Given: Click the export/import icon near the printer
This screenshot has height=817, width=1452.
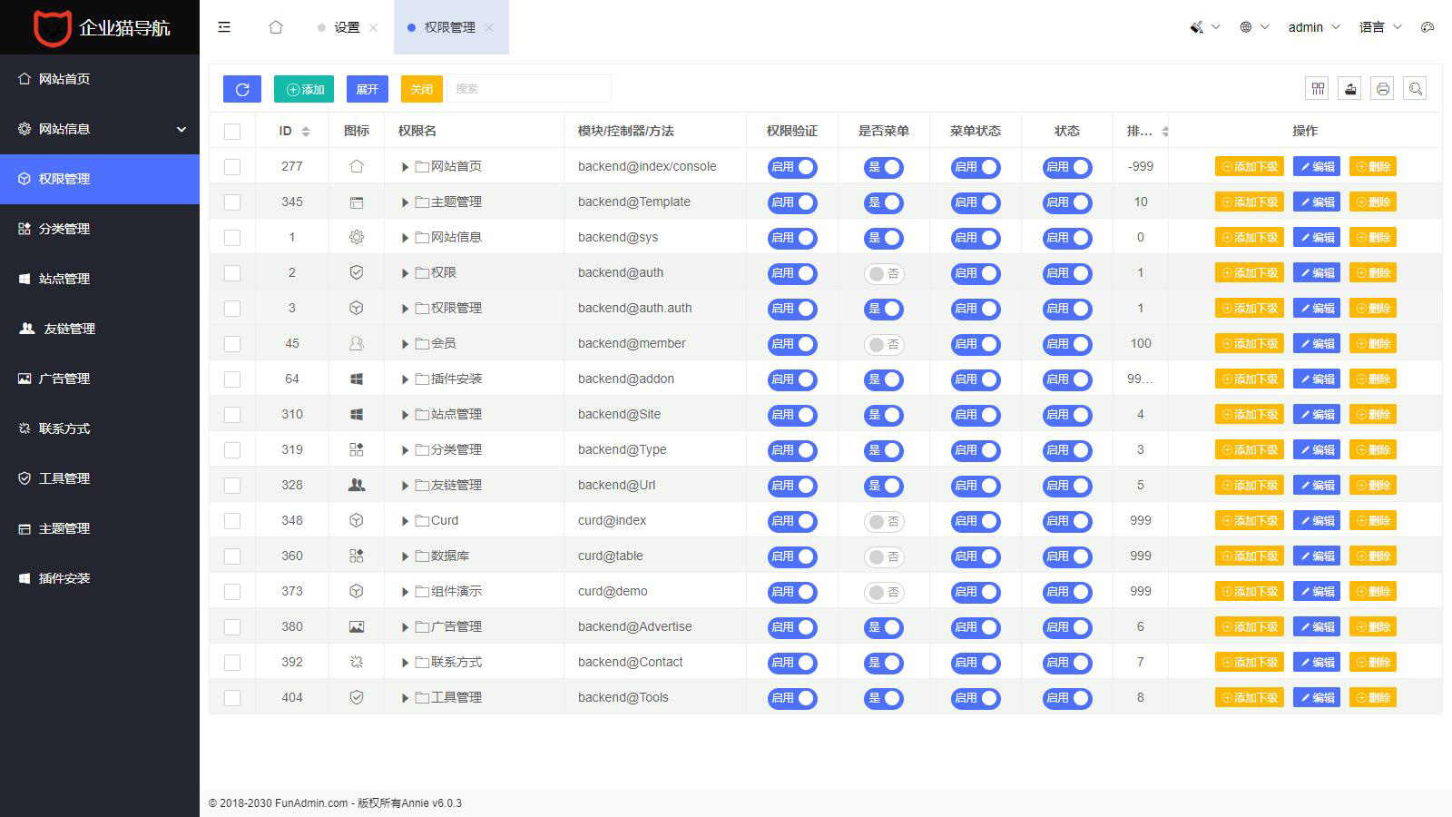Looking at the screenshot, I should 1349,88.
